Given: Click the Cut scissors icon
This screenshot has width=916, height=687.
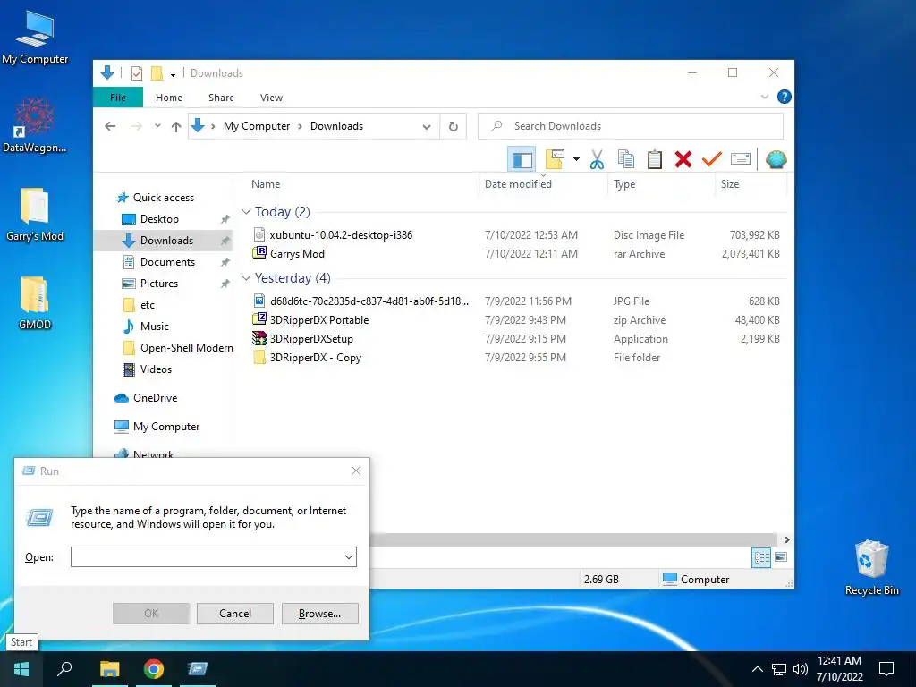Looking at the screenshot, I should 597,159.
